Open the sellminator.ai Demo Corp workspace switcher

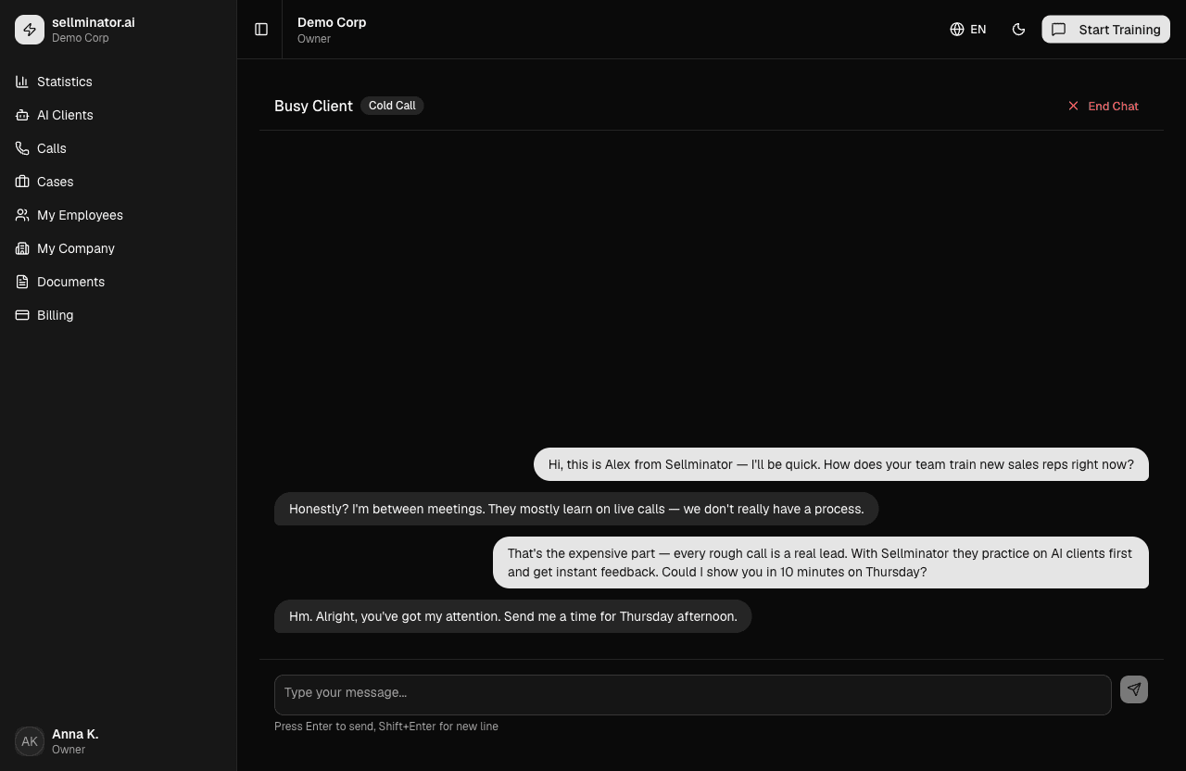coord(119,30)
